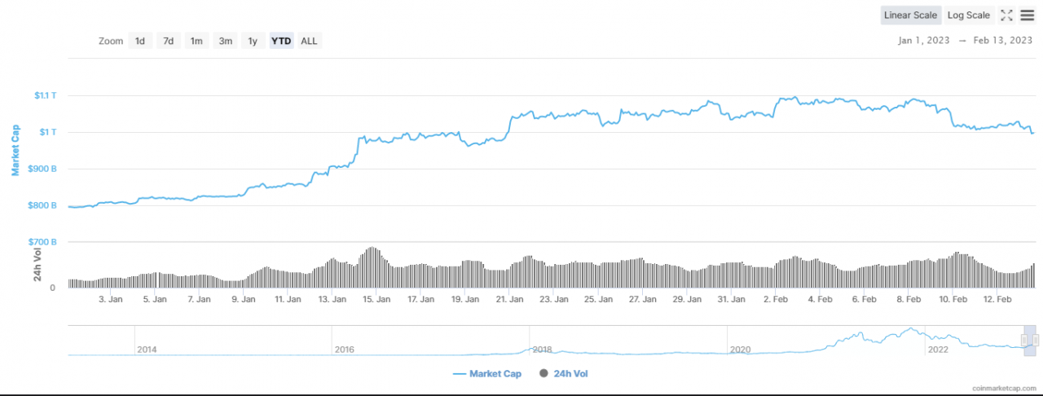Click the 24h Vol axis title

point(37,266)
